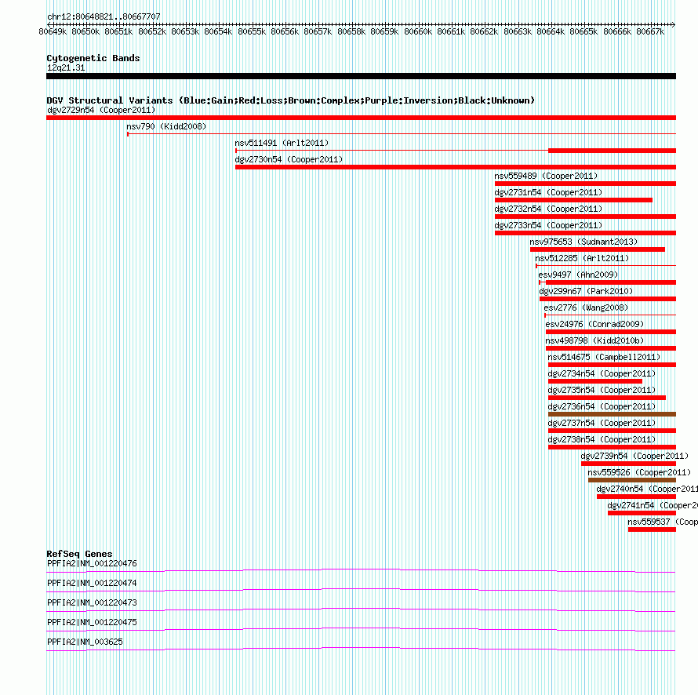This screenshot has width=698, height=695.
Task: Select nsv514675 (Campbell2011) label
Action: click(x=604, y=357)
